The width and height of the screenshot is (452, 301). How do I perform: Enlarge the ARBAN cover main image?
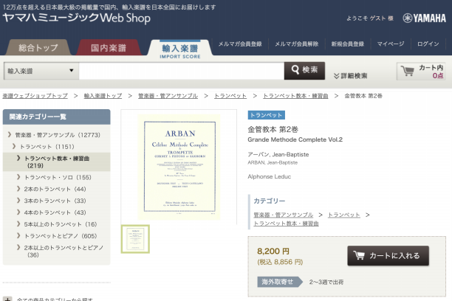point(179,167)
